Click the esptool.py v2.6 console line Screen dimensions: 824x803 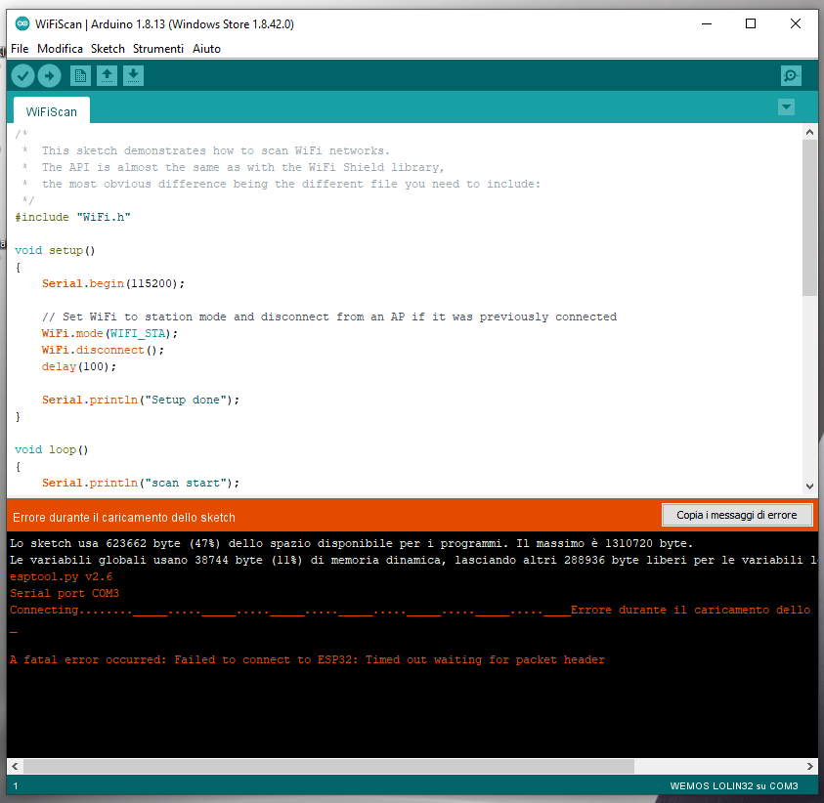click(61, 576)
